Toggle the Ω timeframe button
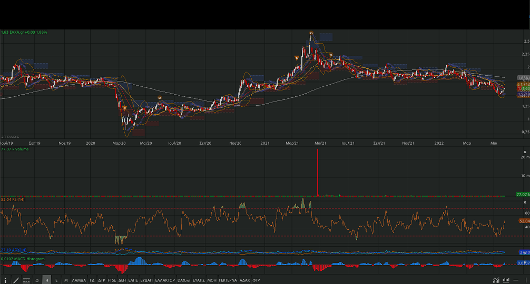The width and height of the screenshot is (530, 284). click(x=37, y=280)
